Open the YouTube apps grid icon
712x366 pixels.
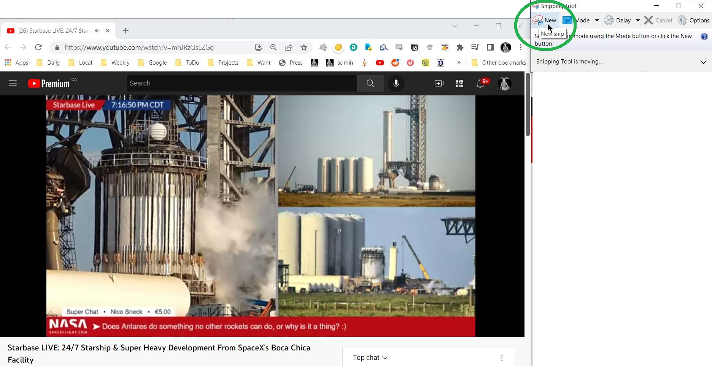coord(459,84)
